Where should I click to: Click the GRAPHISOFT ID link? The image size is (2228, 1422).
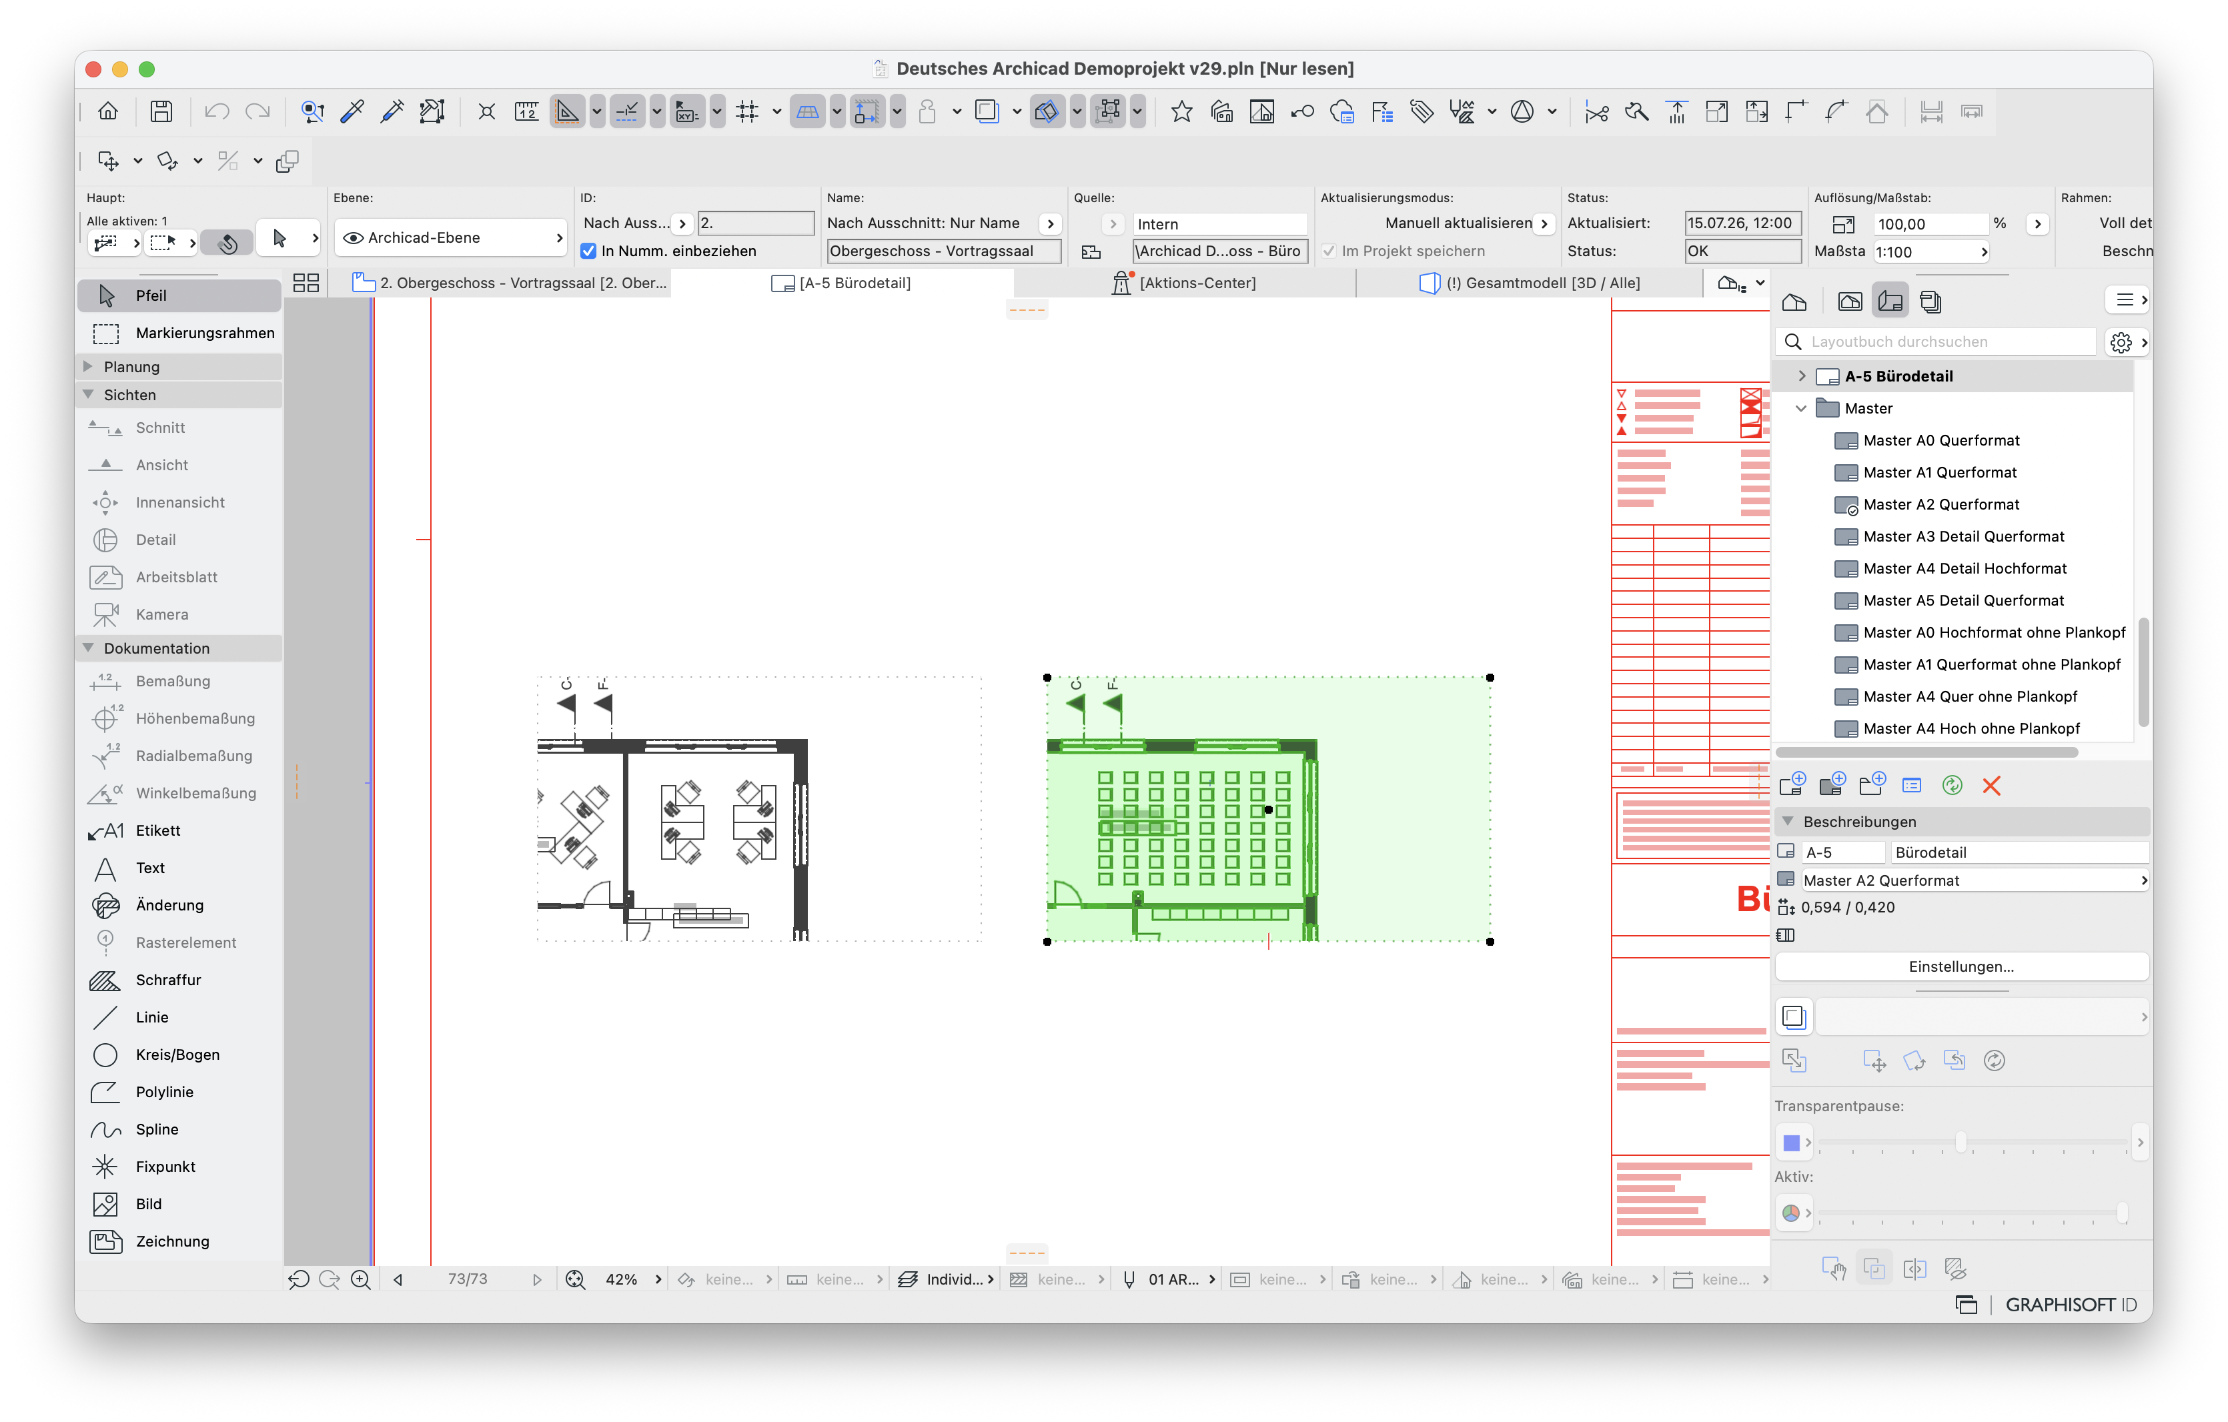[x=2071, y=1305]
